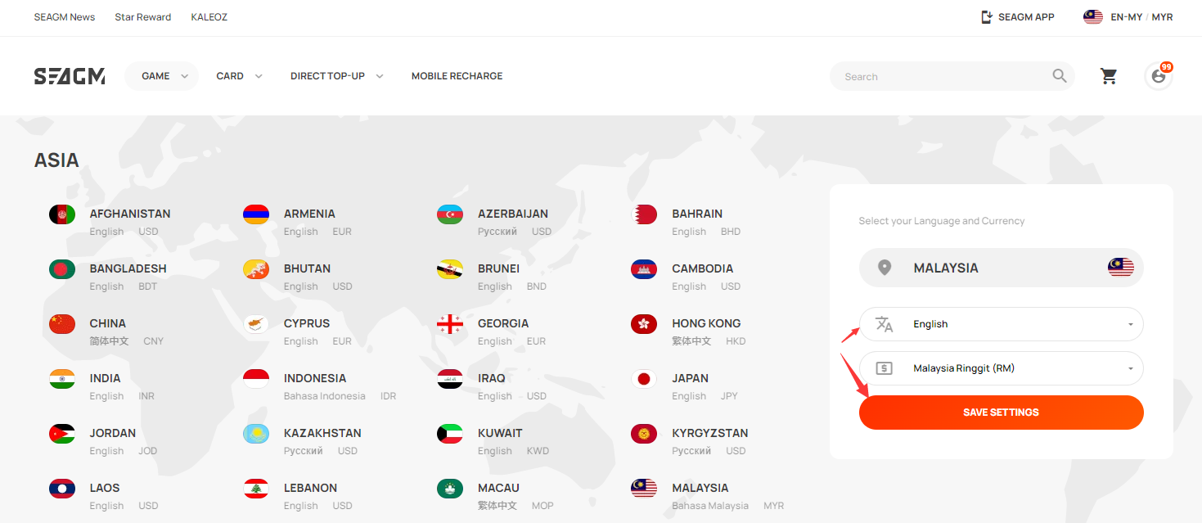Select the Lebanon flag icon
This screenshot has height=523, width=1202.
tap(256, 489)
